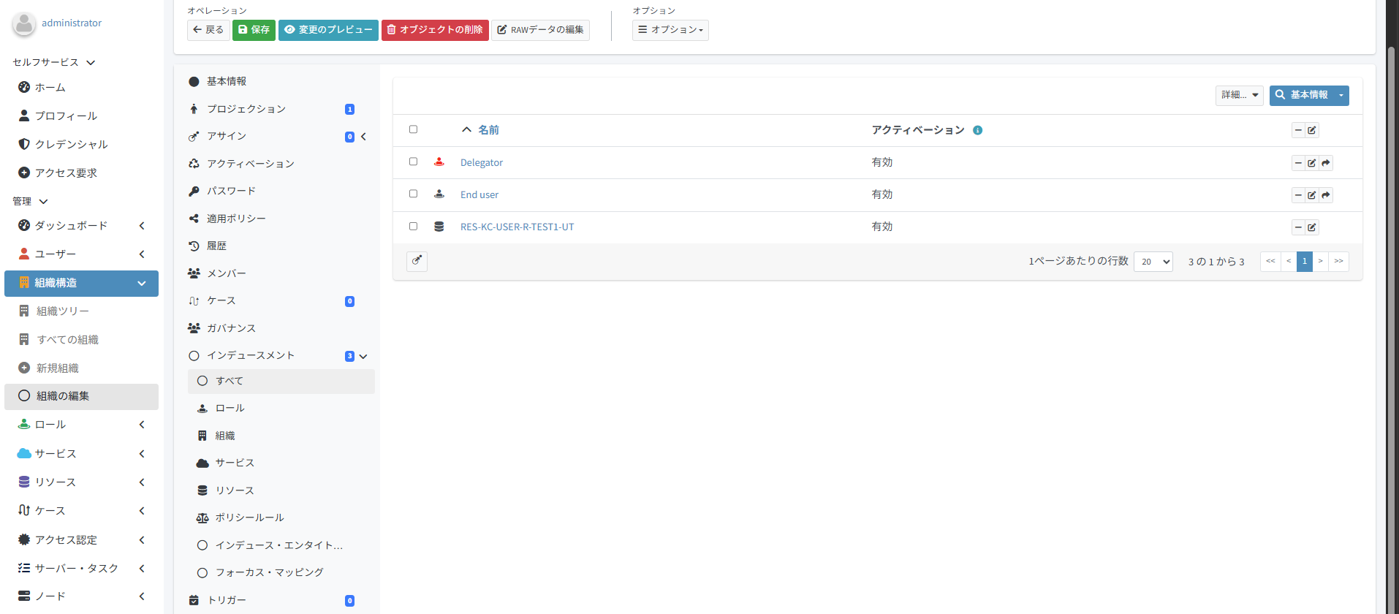Click edit icon in RES-KC-USER-R-TEST1-UT row
The height and width of the screenshot is (614, 1399).
click(1312, 227)
